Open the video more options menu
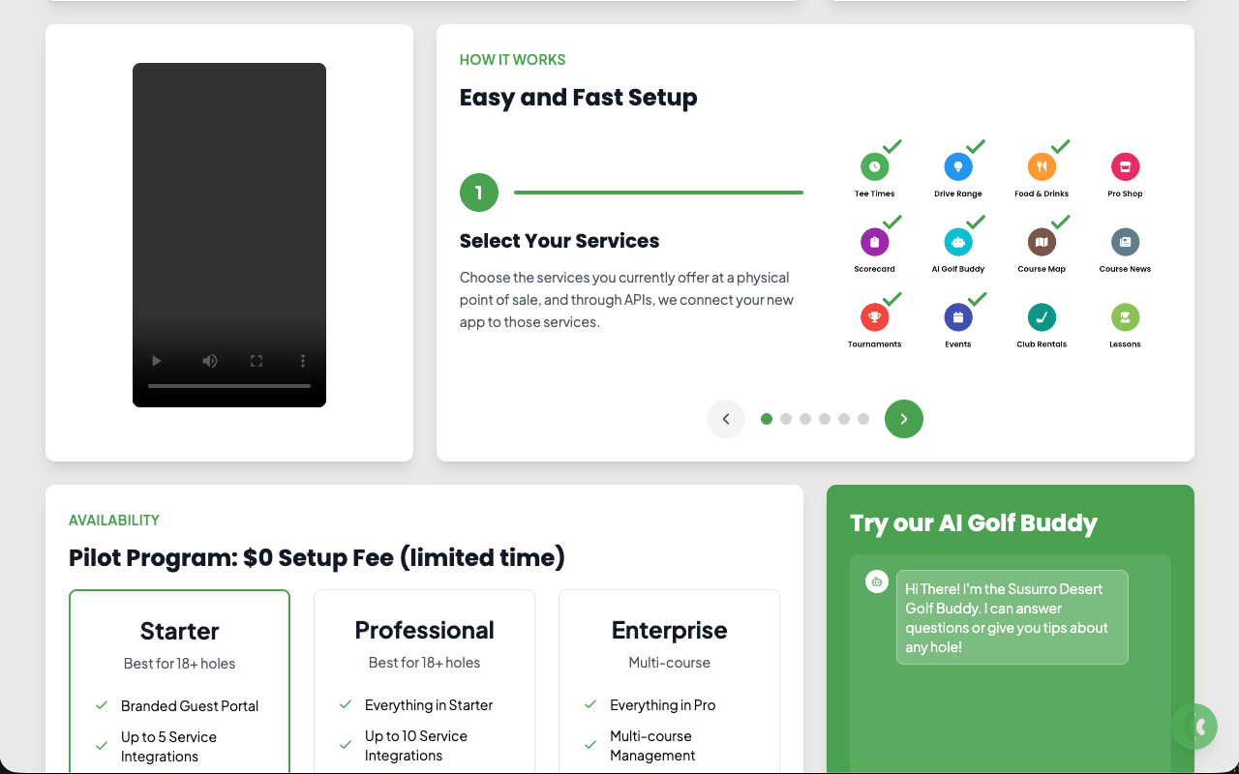 tap(303, 361)
